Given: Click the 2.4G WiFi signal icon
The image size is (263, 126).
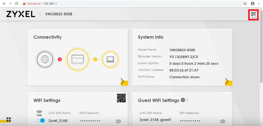Looking at the screenshot, I should click(39, 113).
